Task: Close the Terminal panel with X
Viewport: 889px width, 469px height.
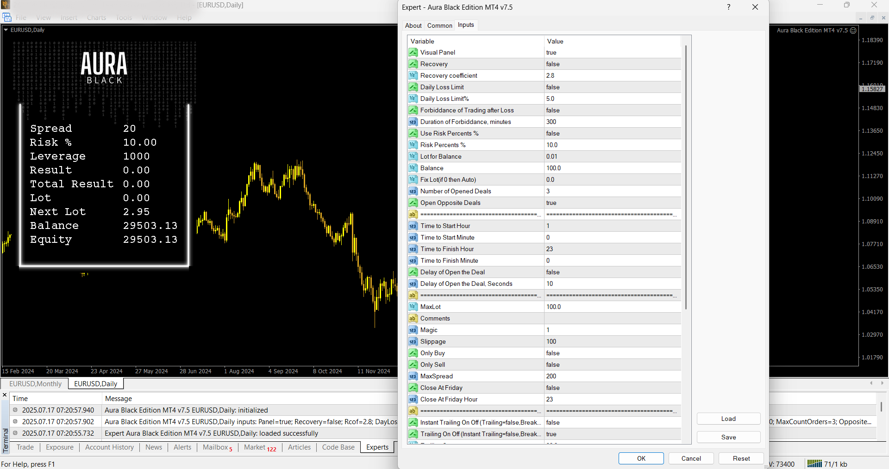Action: click(x=5, y=395)
